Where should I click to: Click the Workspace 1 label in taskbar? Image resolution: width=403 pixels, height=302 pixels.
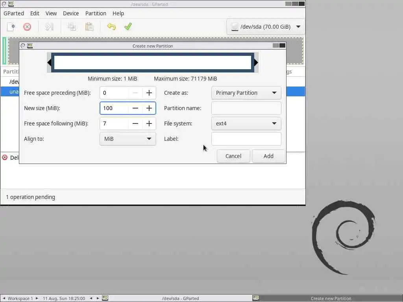20,298
